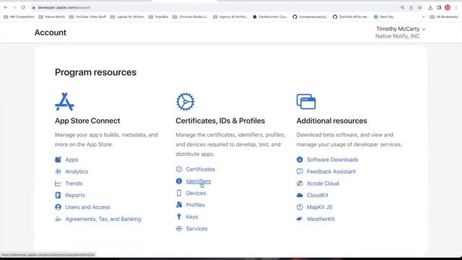Open the Christian Books bookmark folder
The height and width of the screenshot is (260, 462).
pos(191,17)
